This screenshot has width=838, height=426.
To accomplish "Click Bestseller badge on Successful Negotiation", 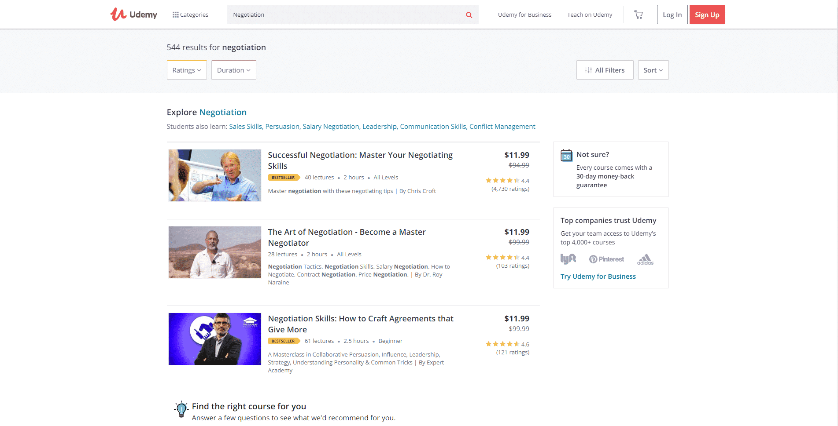I will click(x=284, y=178).
